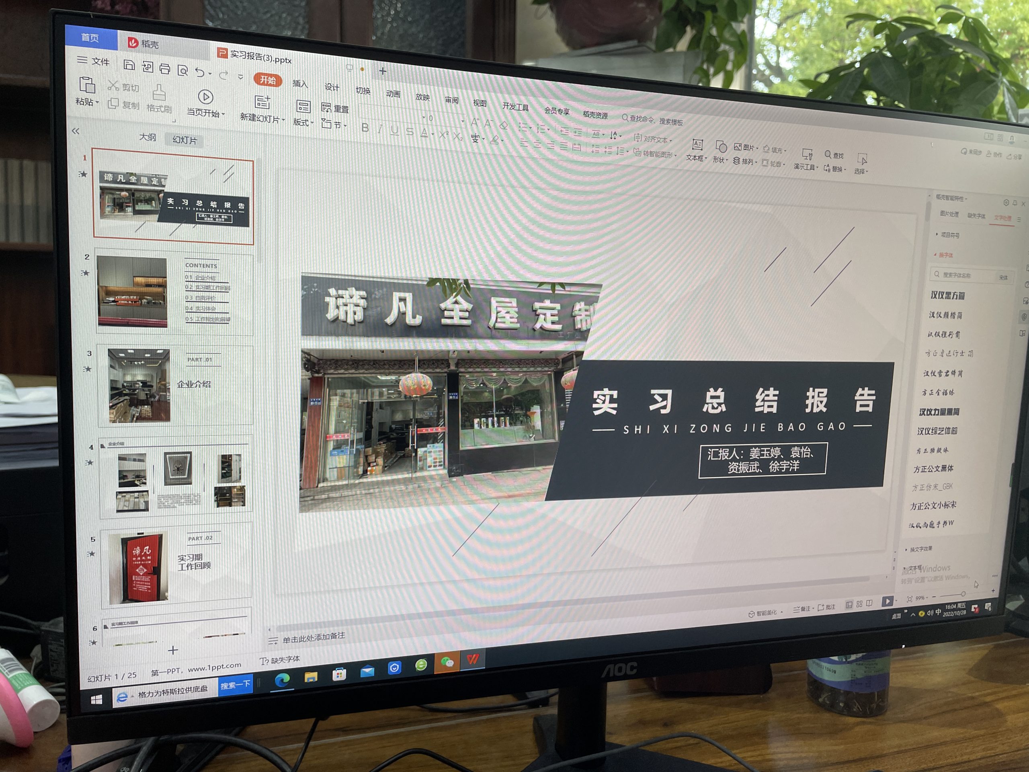Screen dimensions: 1029x772
Task: Switch to the Outline (大纲) tab
Action: (x=148, y=137)
